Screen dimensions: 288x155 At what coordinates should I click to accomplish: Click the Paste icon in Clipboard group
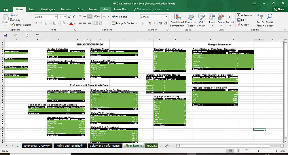tap(5, 17)
